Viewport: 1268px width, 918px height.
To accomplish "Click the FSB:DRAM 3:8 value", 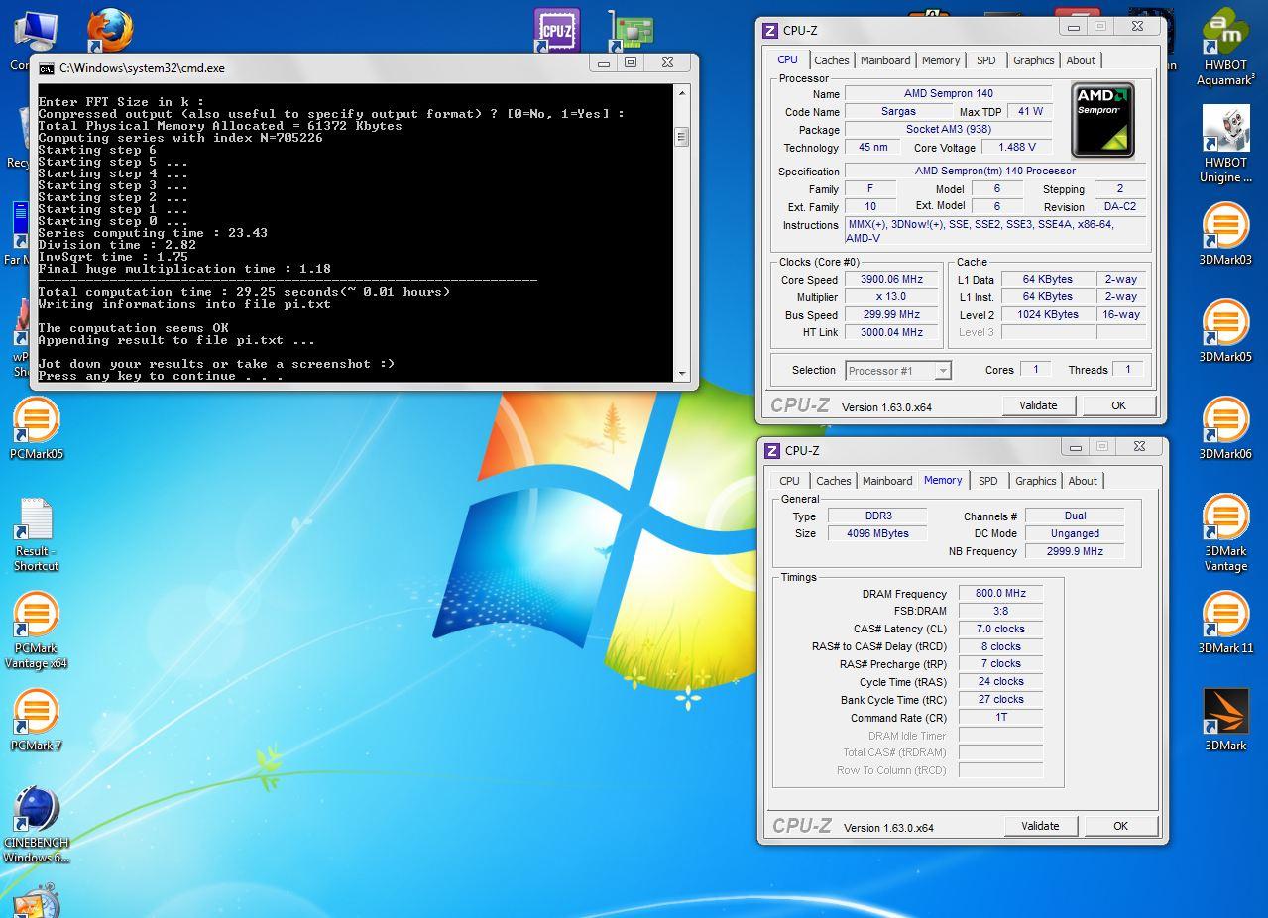I will (1000, 612).
